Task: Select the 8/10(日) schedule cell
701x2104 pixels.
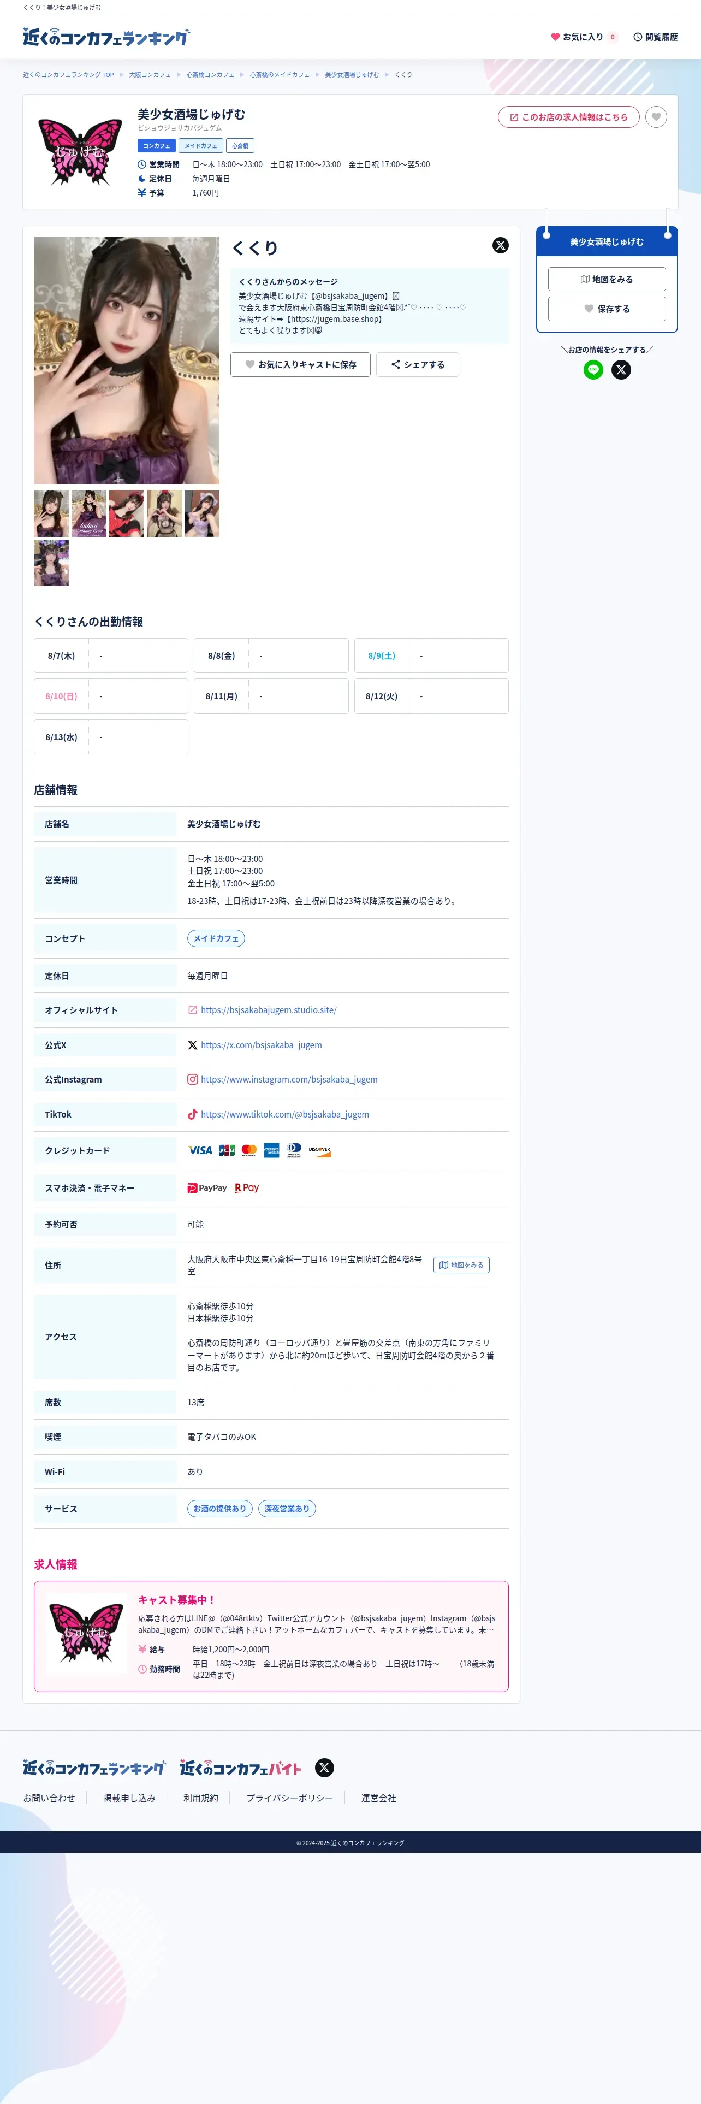Action: click(111, 696)
